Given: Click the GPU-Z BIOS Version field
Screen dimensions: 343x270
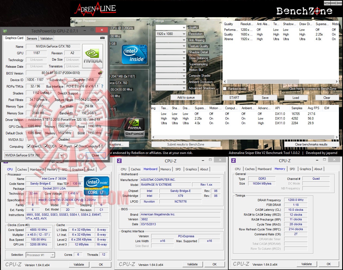Looking at the screenshot, I should [61, 73].
